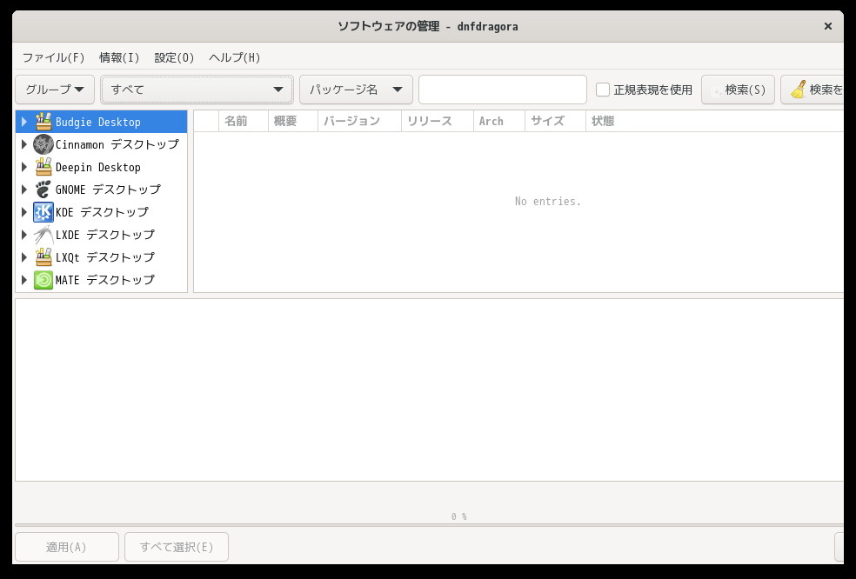Expand the MATE デスクトップ tree node
Viewport: 856px width, 579px height.
pos(24,280)
